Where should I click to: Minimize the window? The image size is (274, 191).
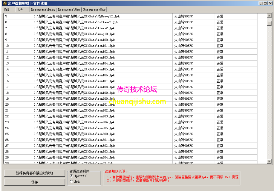[261, 3]
